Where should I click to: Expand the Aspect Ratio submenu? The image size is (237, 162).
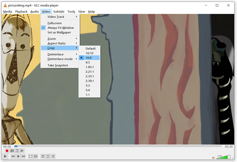point(60,43)
